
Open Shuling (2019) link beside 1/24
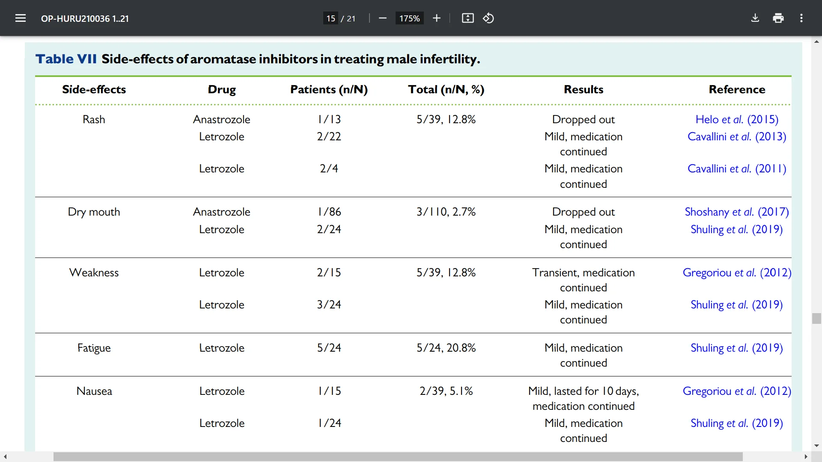tap(736, 423)
